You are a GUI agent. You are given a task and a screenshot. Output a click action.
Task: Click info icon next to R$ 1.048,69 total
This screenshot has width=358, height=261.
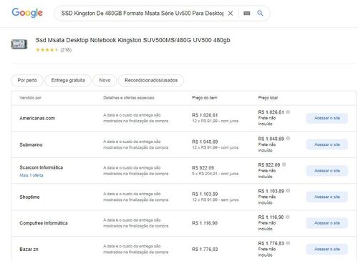(x=288, y=139)
